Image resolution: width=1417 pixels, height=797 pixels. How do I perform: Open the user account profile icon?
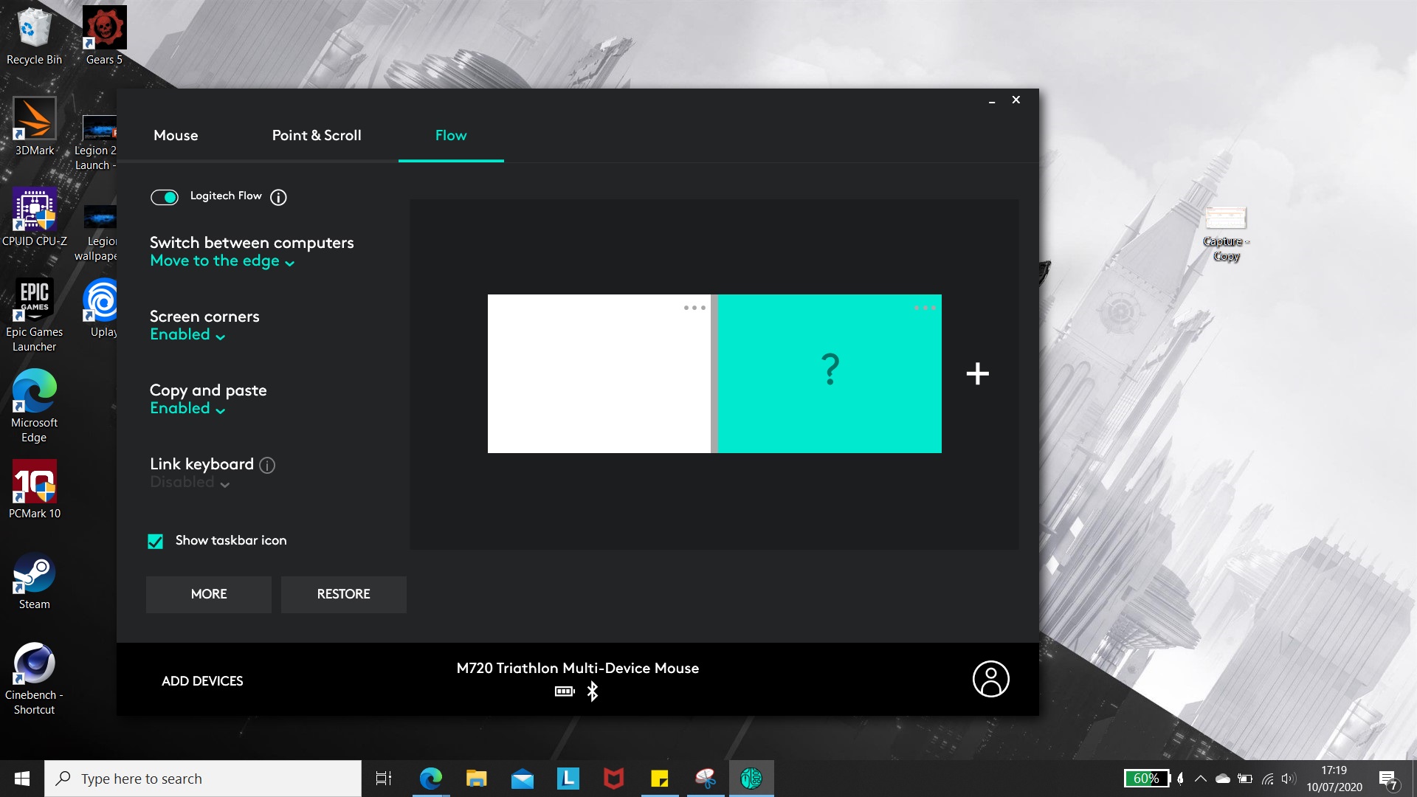point(990,679)
